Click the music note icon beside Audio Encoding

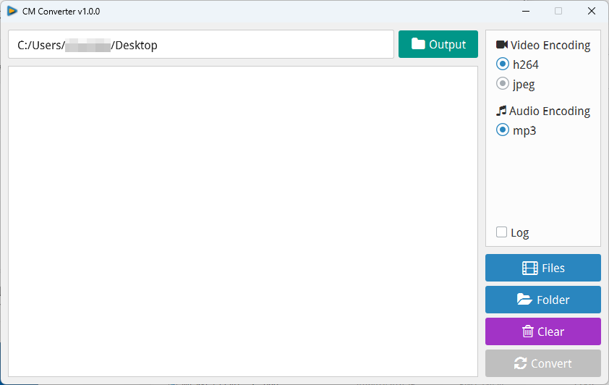tap(501, 111)
